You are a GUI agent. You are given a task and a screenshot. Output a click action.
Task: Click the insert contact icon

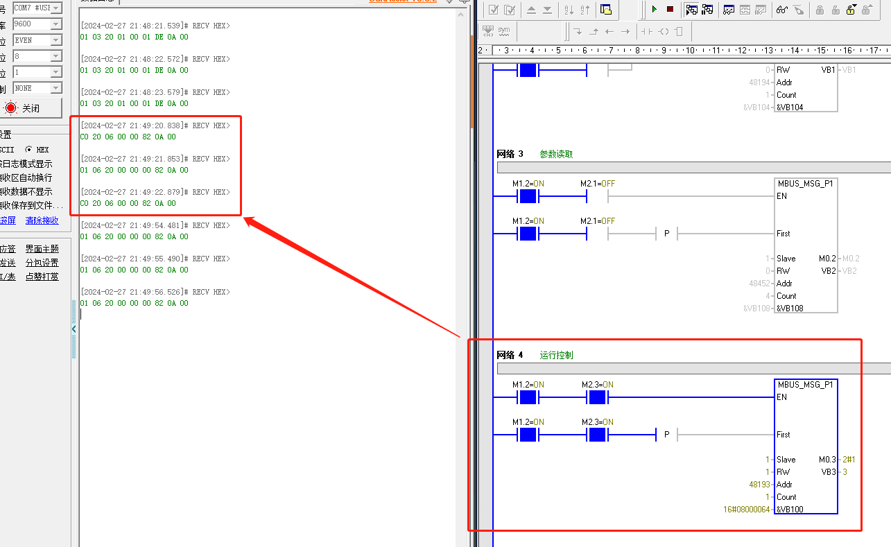tap(646, 31)
